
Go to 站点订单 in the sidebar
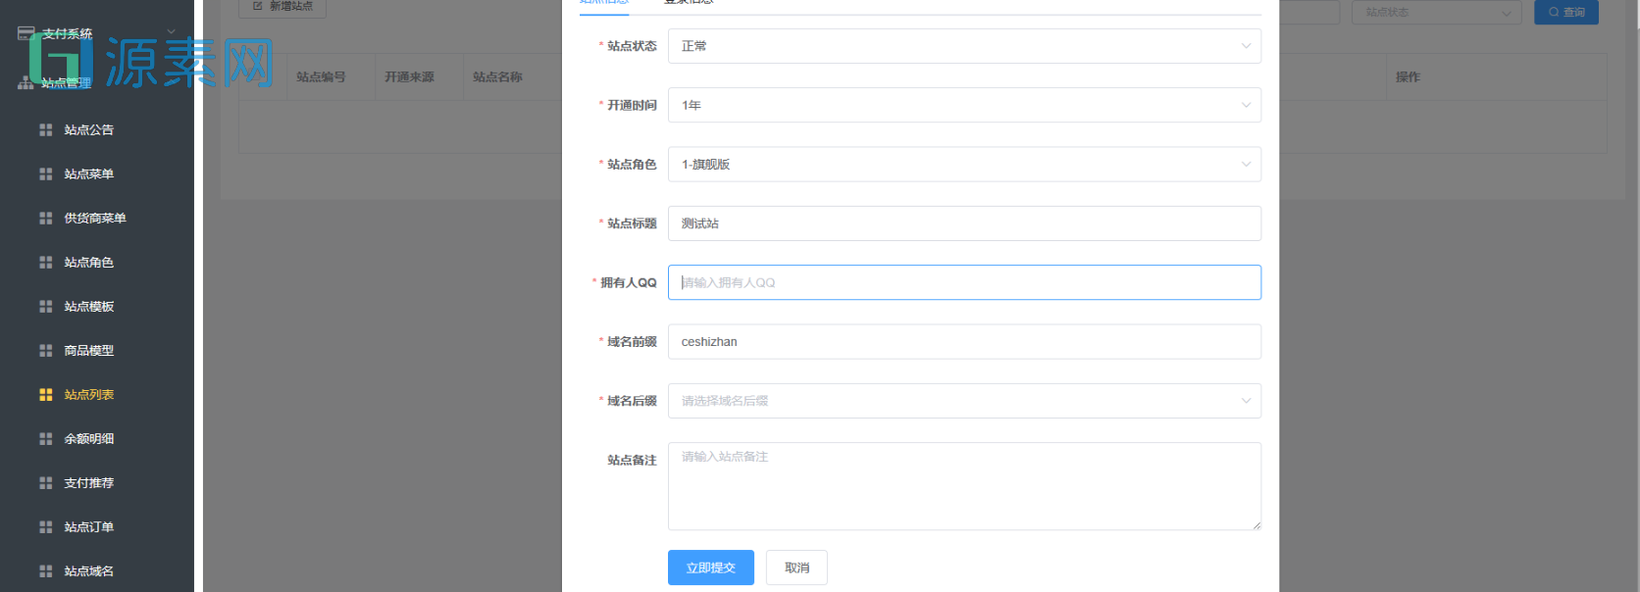(x=88, y=526)
